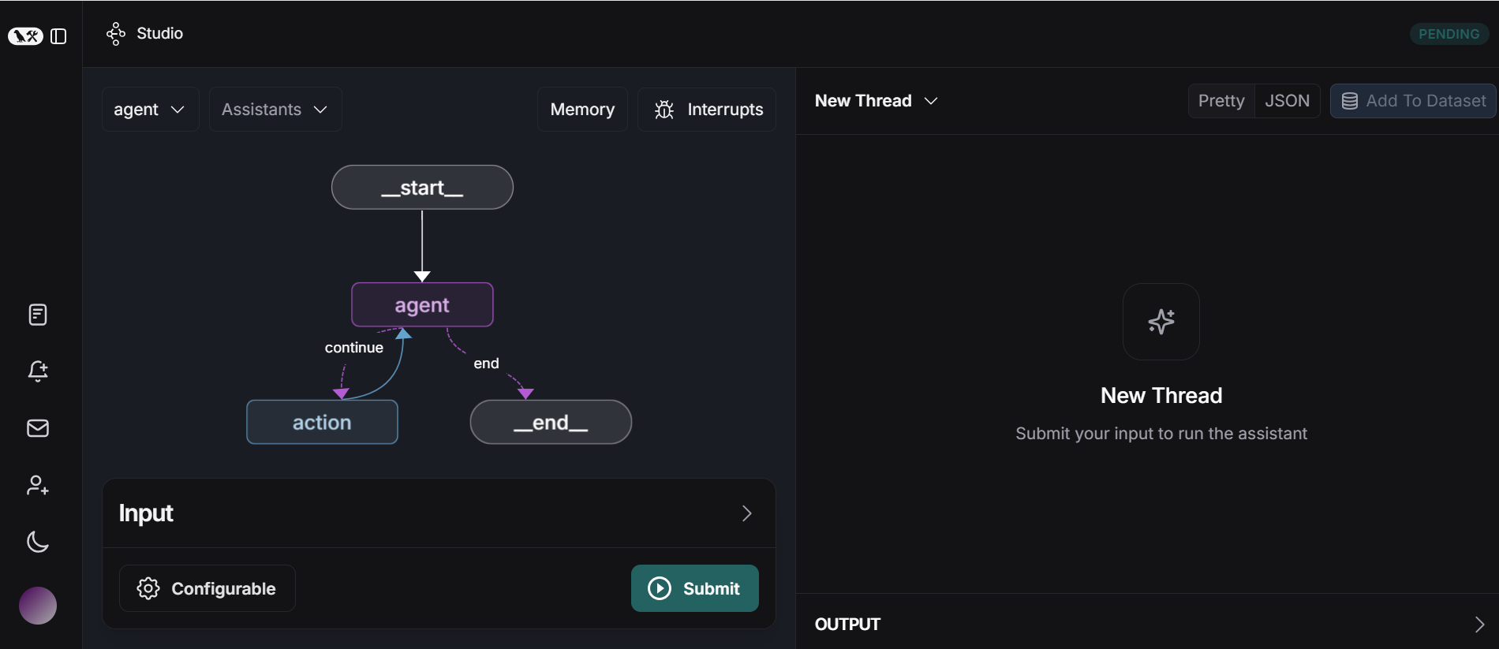Open the agent graph dropdown
1499x649 pixels.
pos(149,110)
